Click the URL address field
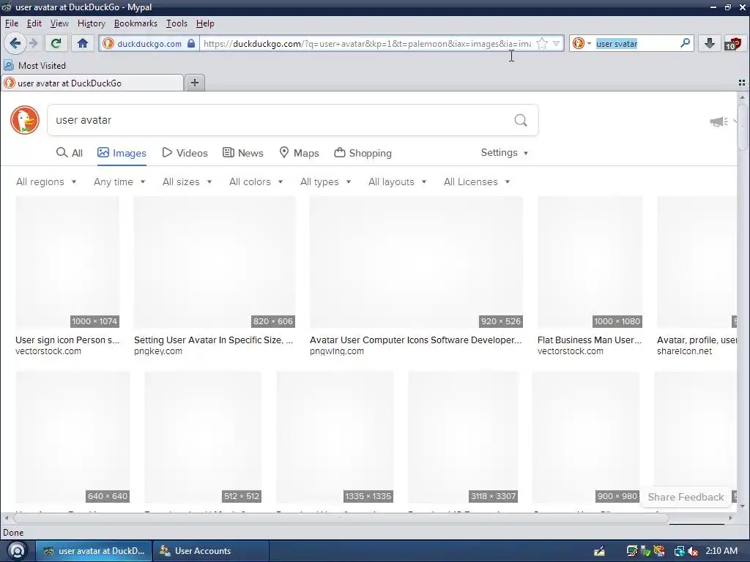 tap(366, 43)
